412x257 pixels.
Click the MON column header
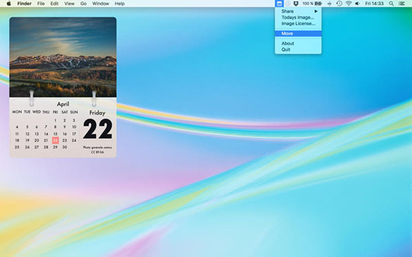[x=17, y=112]
